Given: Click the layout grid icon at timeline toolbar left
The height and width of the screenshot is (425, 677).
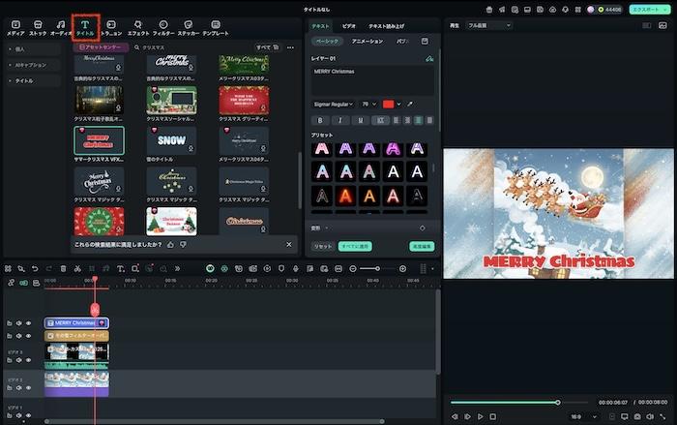Looking at the screenshot, I should pyautogui.click(x=8, y=269).
